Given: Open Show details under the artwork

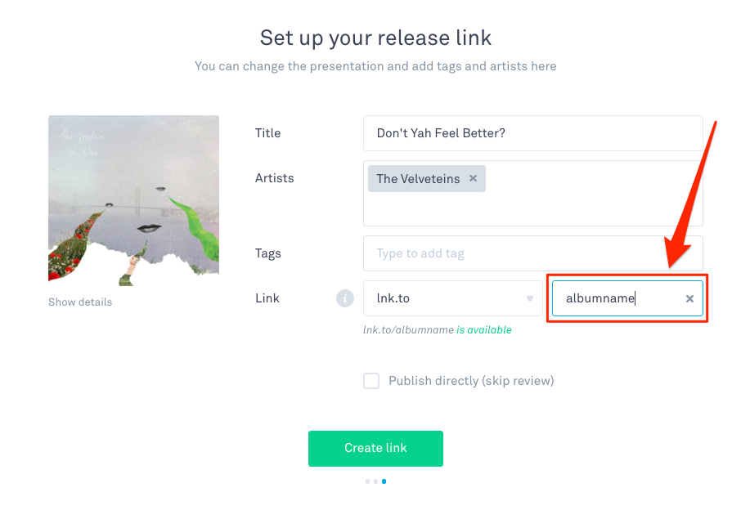Looking at the screenshot, I should click(79, 302).
